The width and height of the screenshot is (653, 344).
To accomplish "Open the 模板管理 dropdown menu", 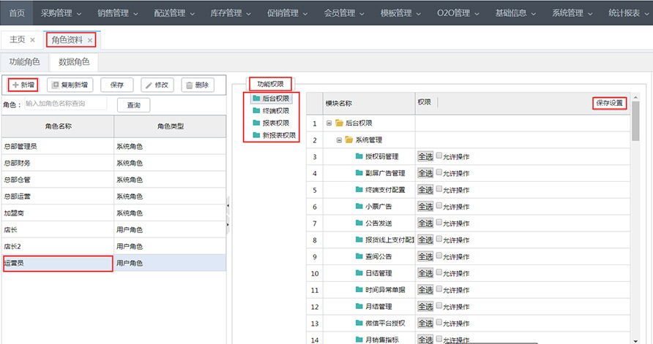I will (x=400, y=13).
